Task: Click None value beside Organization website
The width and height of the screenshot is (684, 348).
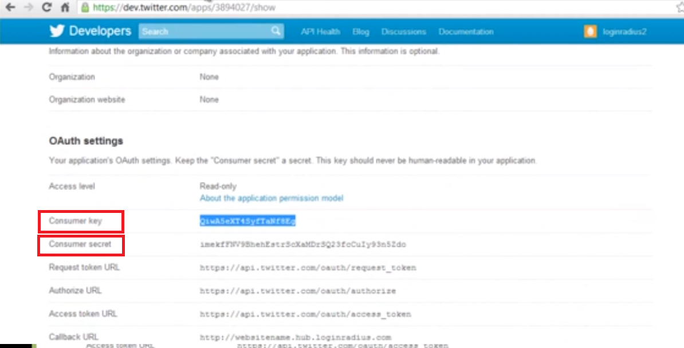Action: 209,100
